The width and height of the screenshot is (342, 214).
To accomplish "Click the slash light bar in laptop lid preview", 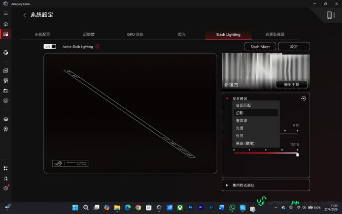I will pos(129,114).
